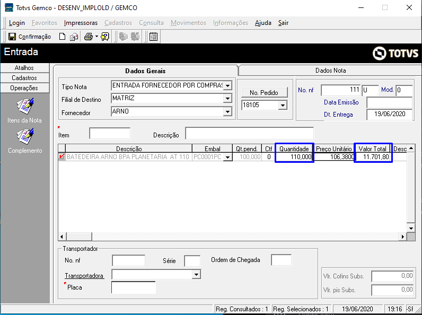Click the Transportadora underlined label
This screenshot has width=422, height=315.
click(x=84, y=276)
